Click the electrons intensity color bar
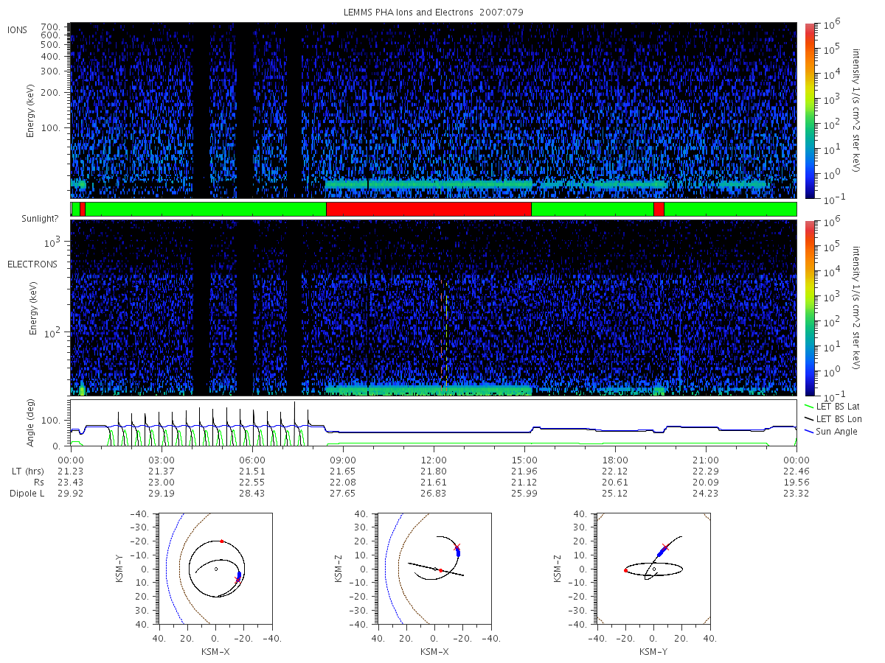885x663 pixels. click(810, 306)
